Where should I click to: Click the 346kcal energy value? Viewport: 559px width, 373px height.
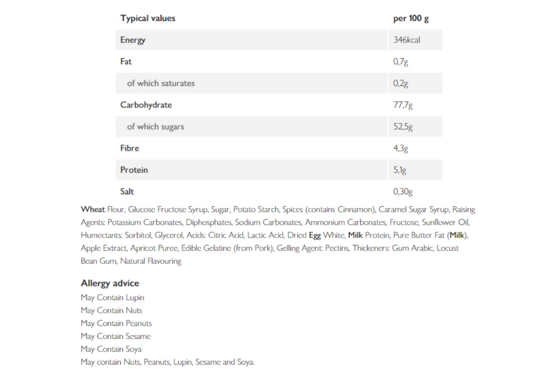407,40
